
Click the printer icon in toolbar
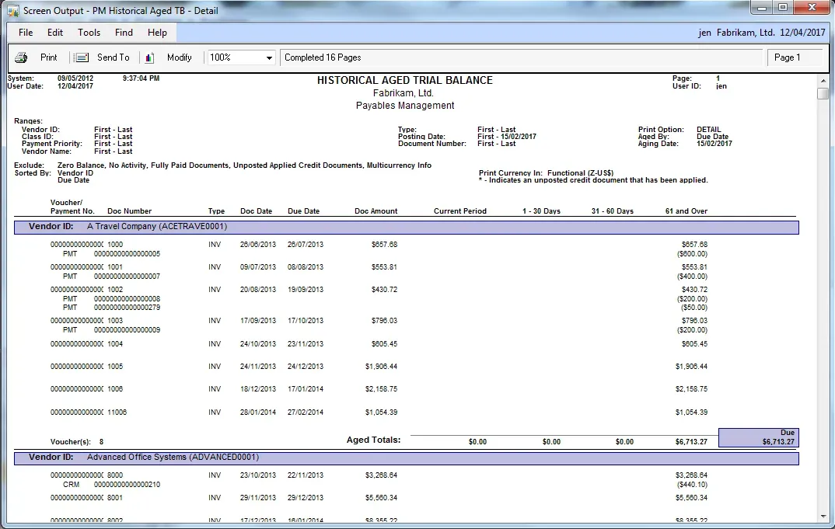point(21,57)
